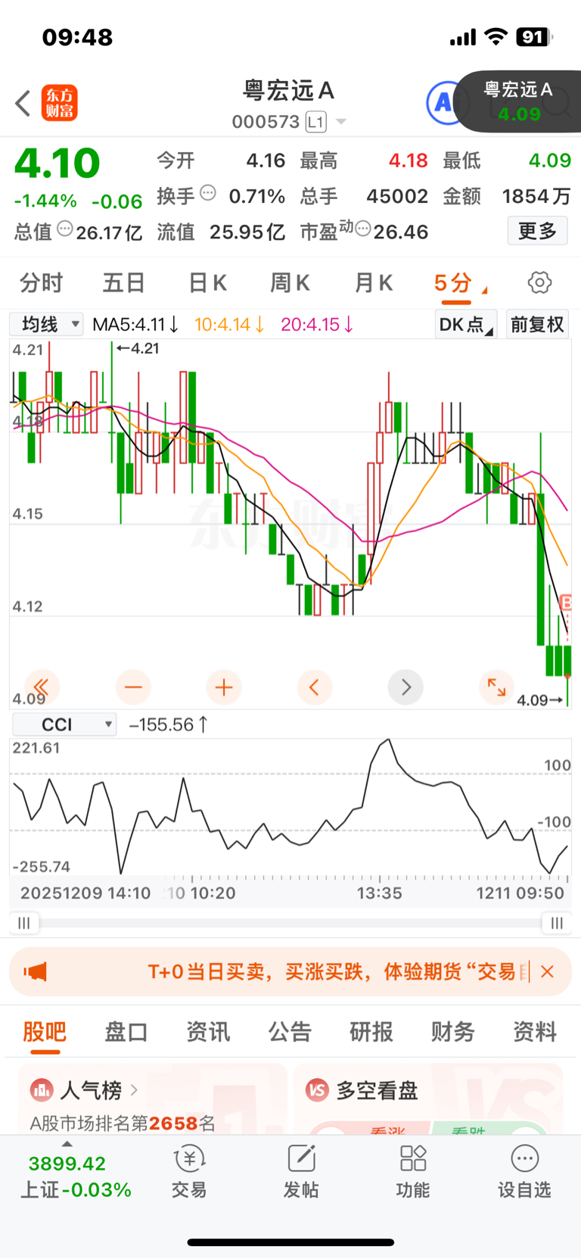581x1259 pixels.
Task: Expand chart to fullscreen icon
Action: pyautogui.click(x=496, y=687)
